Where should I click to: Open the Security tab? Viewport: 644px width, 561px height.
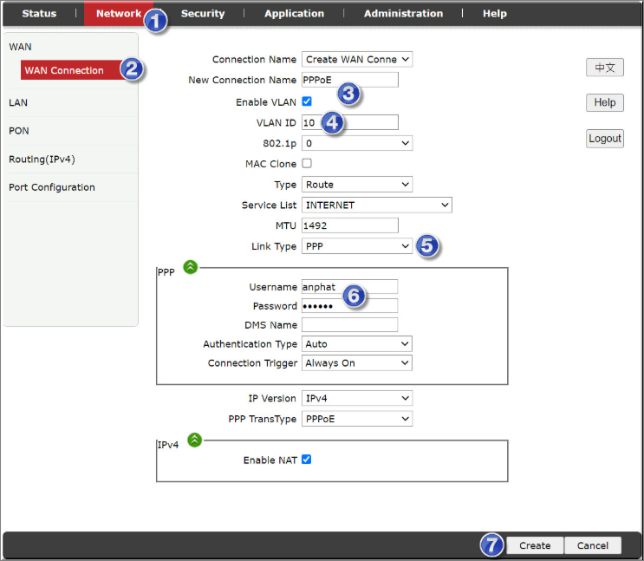203,14
